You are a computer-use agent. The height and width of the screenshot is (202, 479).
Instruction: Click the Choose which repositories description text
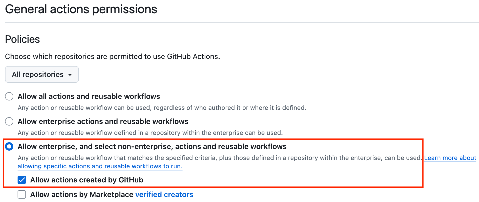112,56
